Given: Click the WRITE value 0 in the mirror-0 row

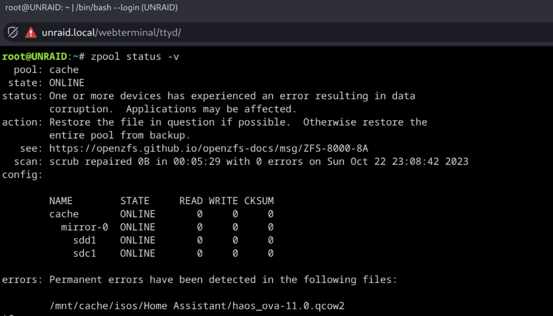Looking at the screenshot, I should pyautogui.click(x=235, y=227).
